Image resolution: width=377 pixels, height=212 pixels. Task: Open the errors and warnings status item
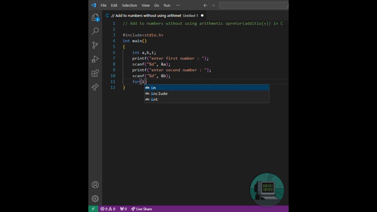pyautogui.click(x=108, y=209)
